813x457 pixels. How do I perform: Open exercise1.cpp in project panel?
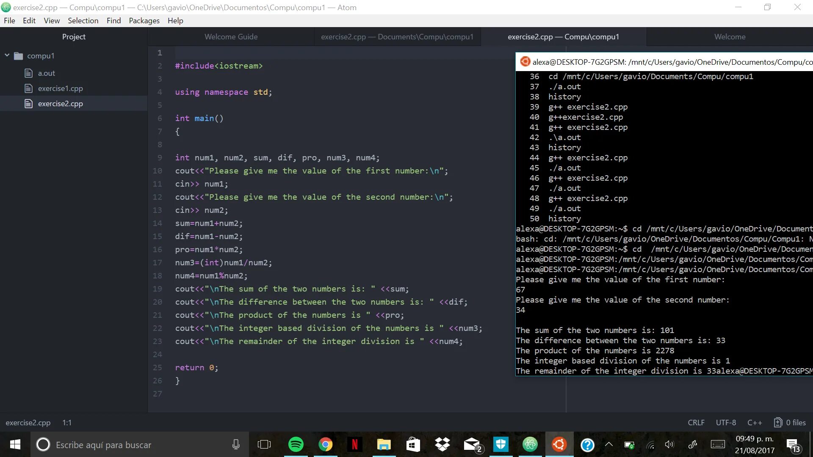point(60,88)
